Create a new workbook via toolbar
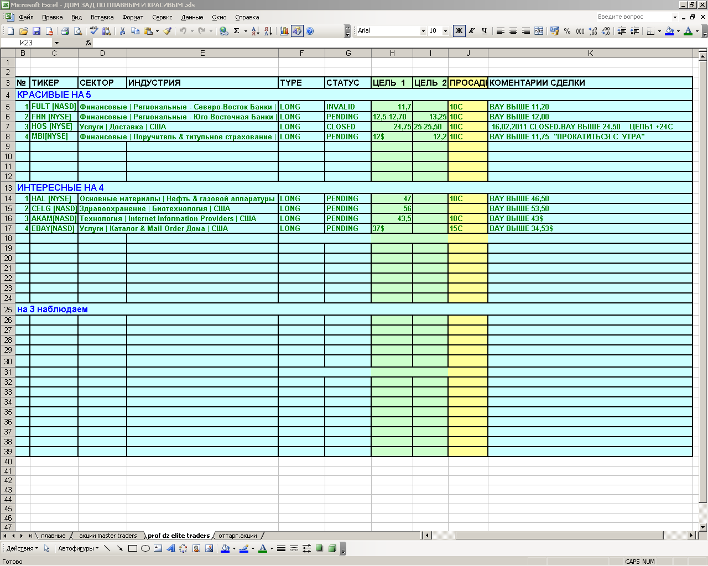Viewport: 708px width, 566px height. tap(11, 31)
